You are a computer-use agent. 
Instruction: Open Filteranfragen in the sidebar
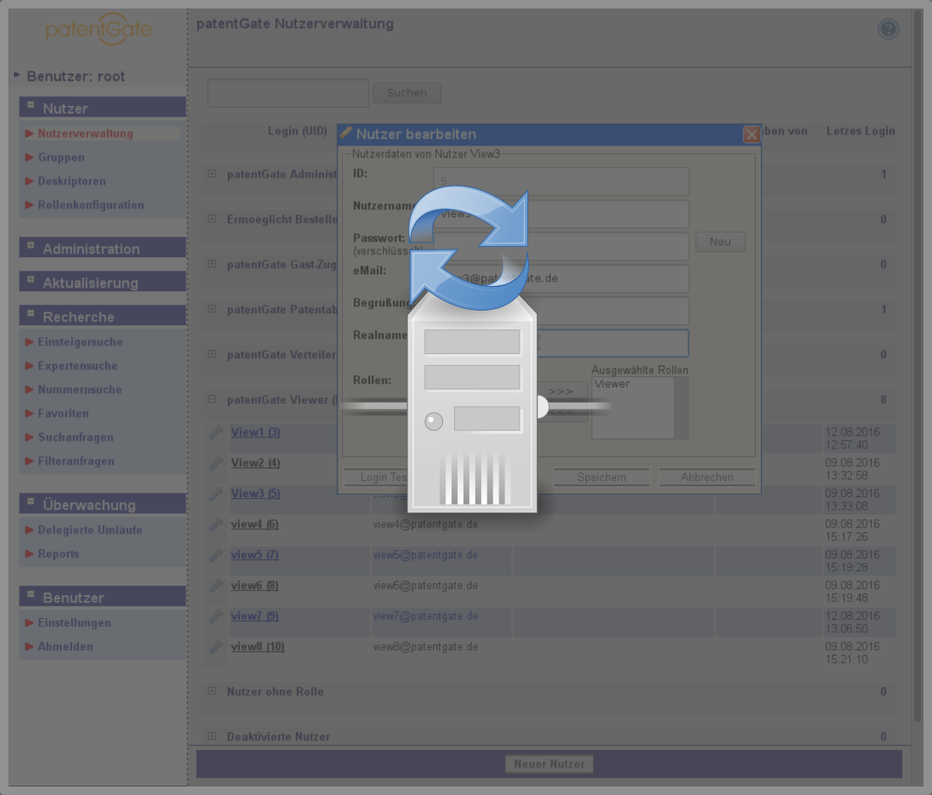(x=76, y=460)
